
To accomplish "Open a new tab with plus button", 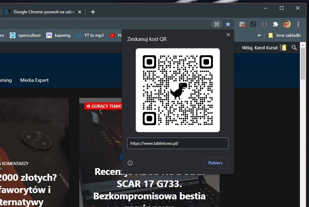I will pos(93,12).
